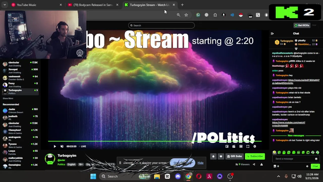This screenshot has height=182, width=323.
Task: Open the clip creation icon in player
Action: coord(234,146)
